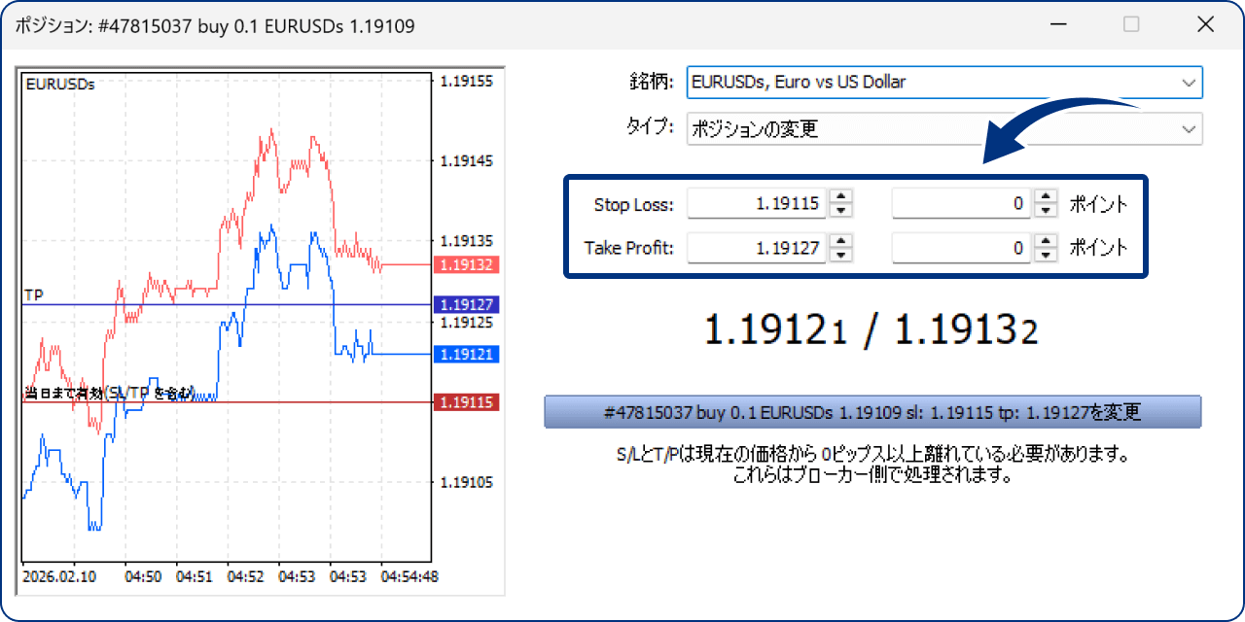Click the Take Profit price field
Screen dimensions: 1245x622
(x=756, y=248)
